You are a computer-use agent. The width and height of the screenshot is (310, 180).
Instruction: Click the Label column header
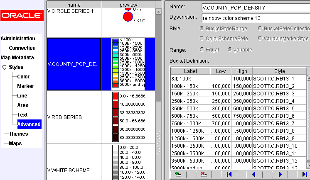190,71
